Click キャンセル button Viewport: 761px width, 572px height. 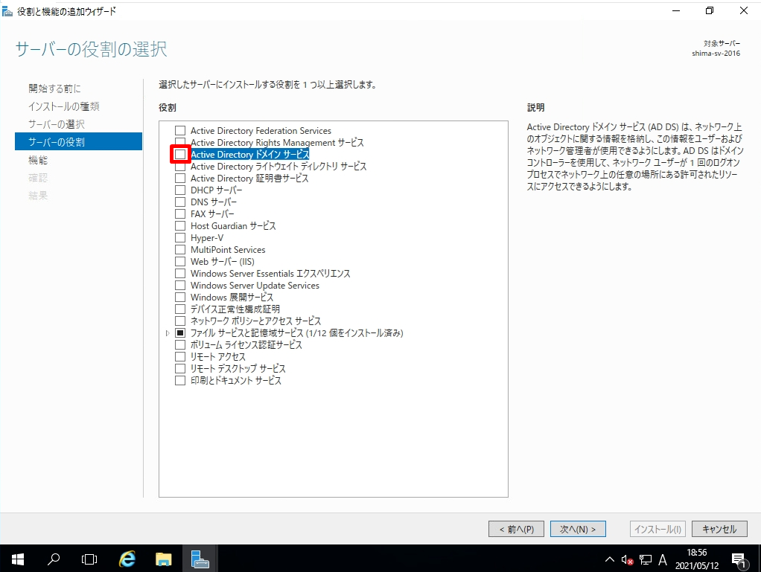tap(719, 529)
